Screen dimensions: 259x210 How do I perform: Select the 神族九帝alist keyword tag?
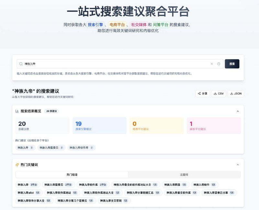click(x=29, y=193)
